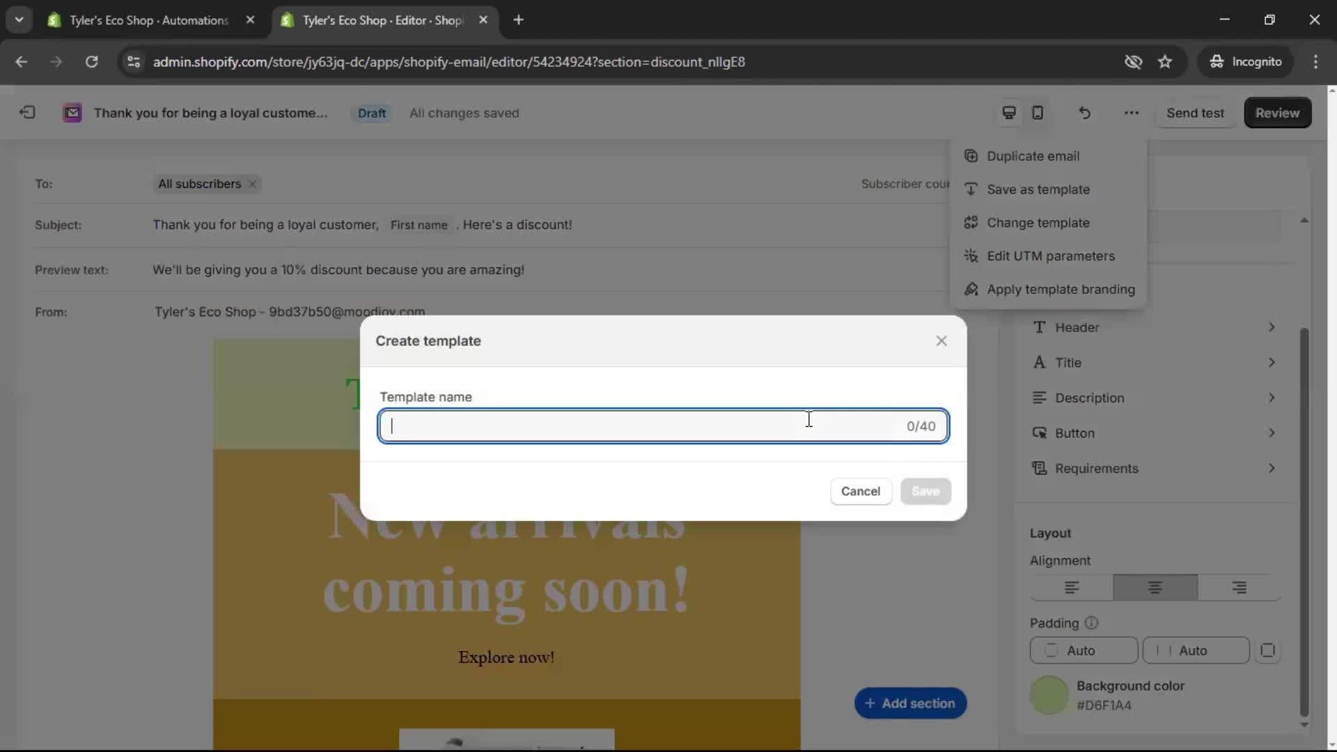Switch to mobile preview mode
Screen dimensions: 1337x752
pos(1038,113)
